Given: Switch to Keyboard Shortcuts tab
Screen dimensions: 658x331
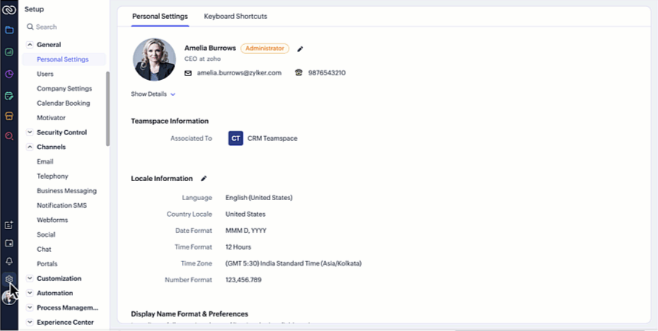Looking at the screenshot, I should pos(235,16).
